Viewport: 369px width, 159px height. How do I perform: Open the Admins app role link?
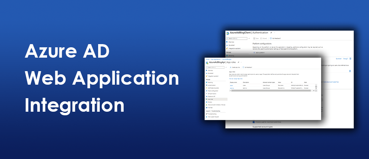coord(232,88)
